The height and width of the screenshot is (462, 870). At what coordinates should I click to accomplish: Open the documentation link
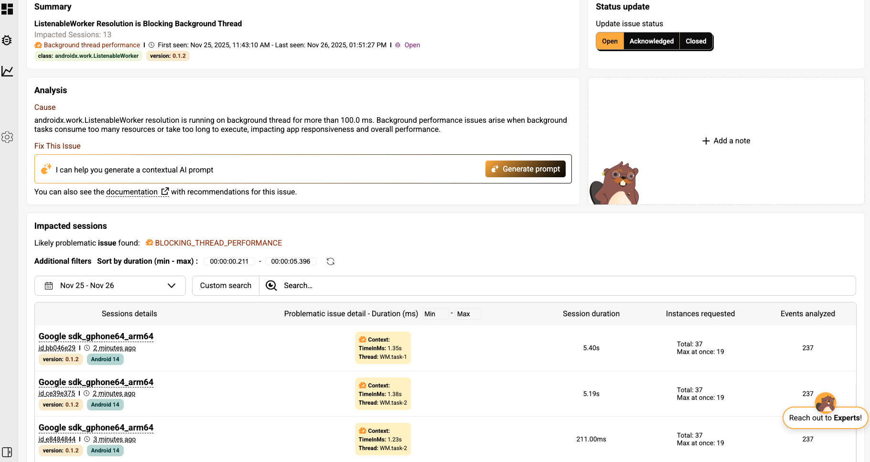(x=132, y=192)
